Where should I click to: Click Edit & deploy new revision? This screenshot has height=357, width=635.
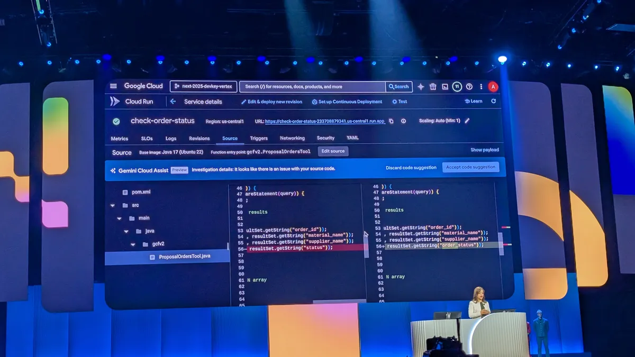point(271,102)
